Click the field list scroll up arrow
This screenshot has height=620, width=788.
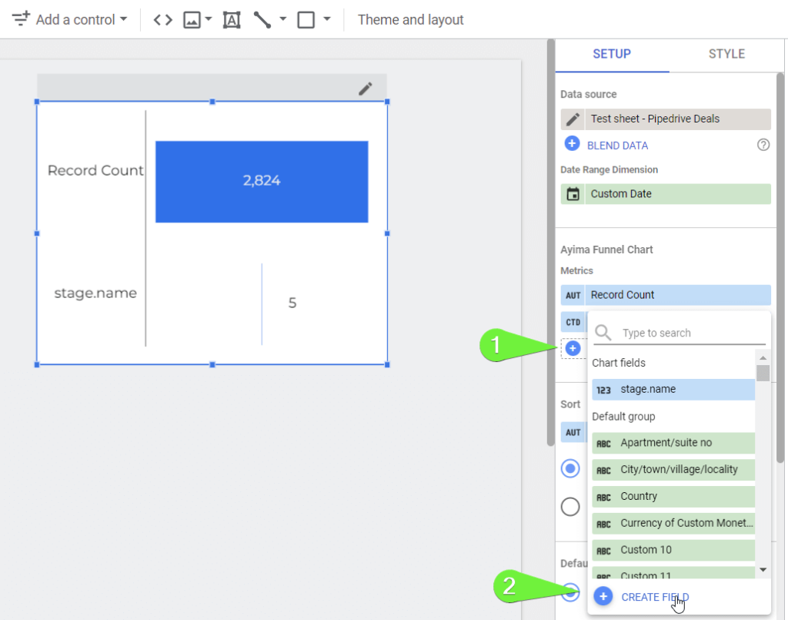coord(763,358)
